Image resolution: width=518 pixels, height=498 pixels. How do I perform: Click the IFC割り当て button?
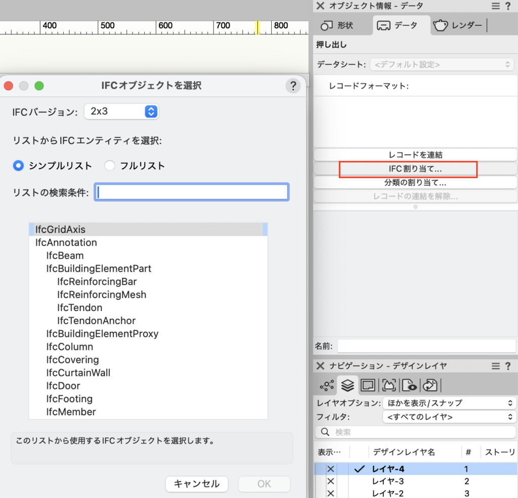coord(408,169)
